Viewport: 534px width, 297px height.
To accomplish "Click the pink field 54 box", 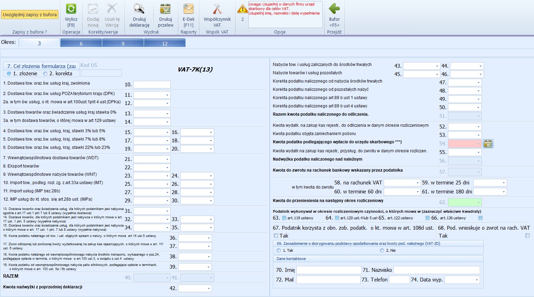I will [465, 144].
